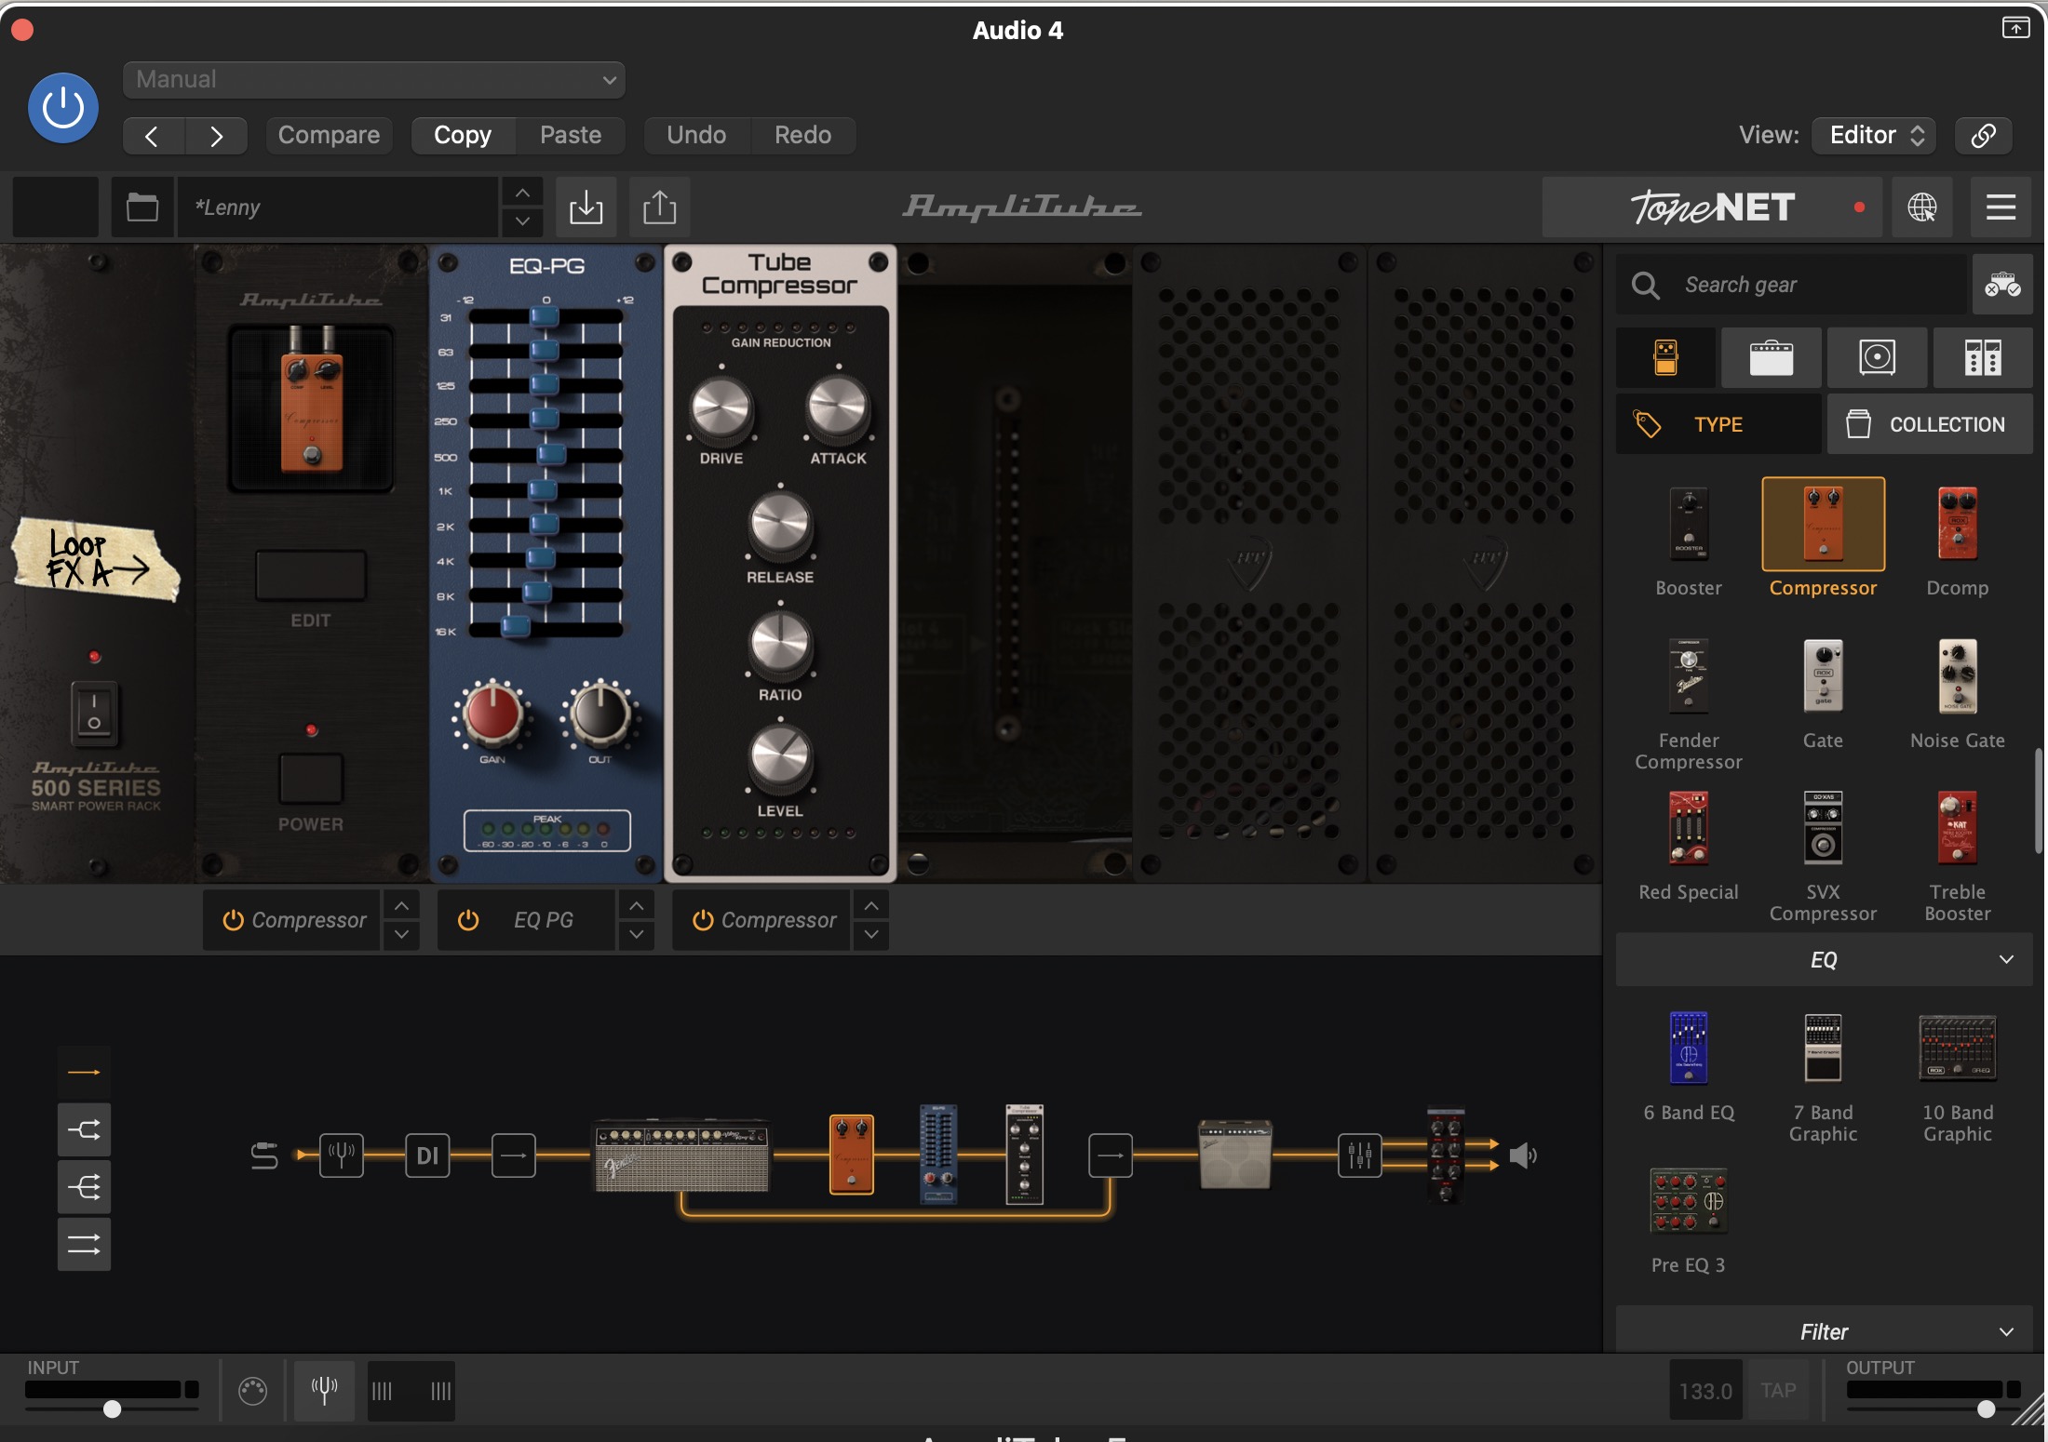Click the DI block in signal chain
Viewport: 2048px width, 1442px height.
tap(427, 1156)
